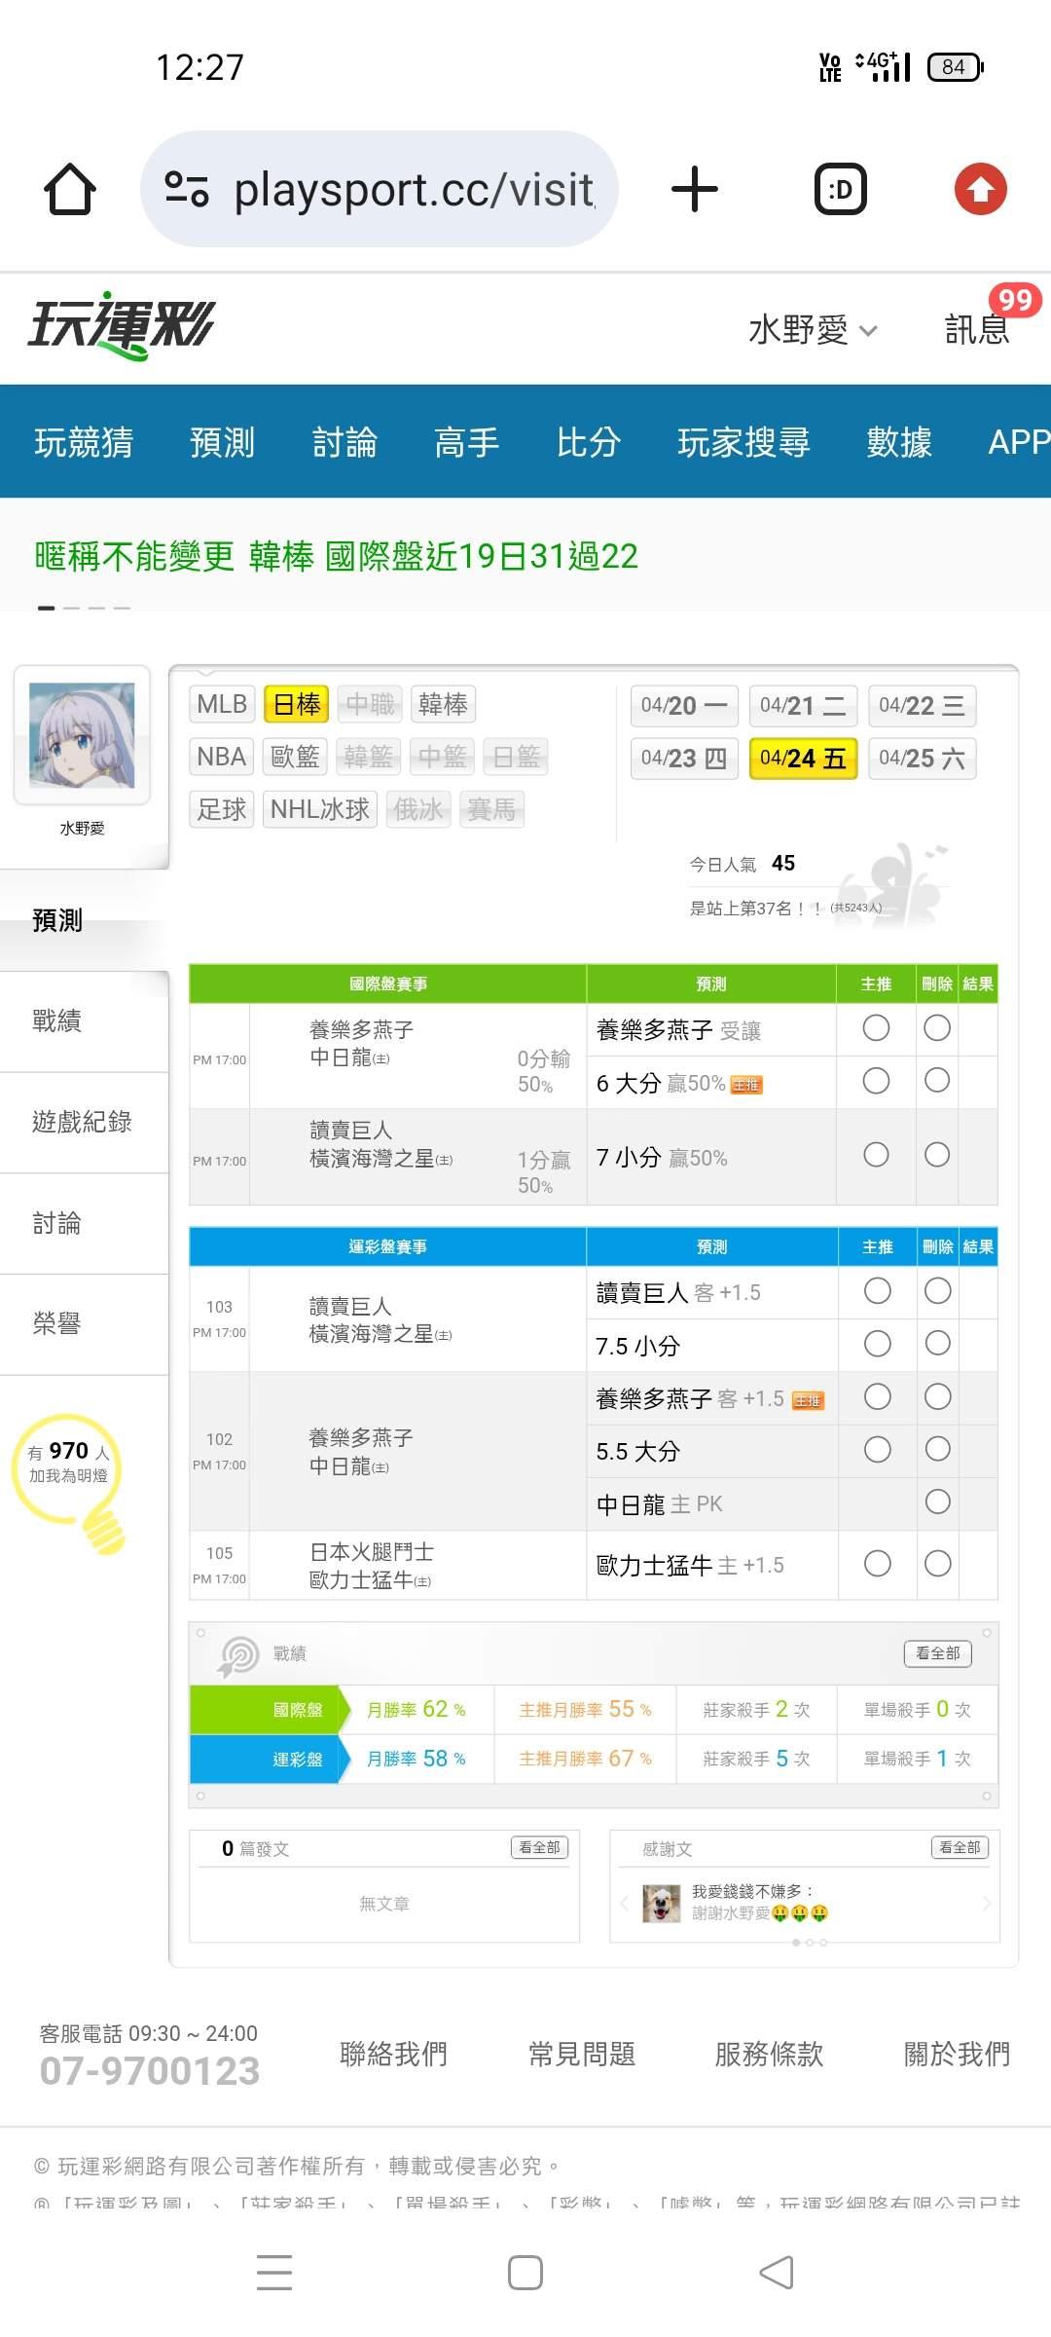The height and width of the screenshot is (2337, 1051).
Task: Select the NHL冰球 league filter
Action: coord(319,809)
